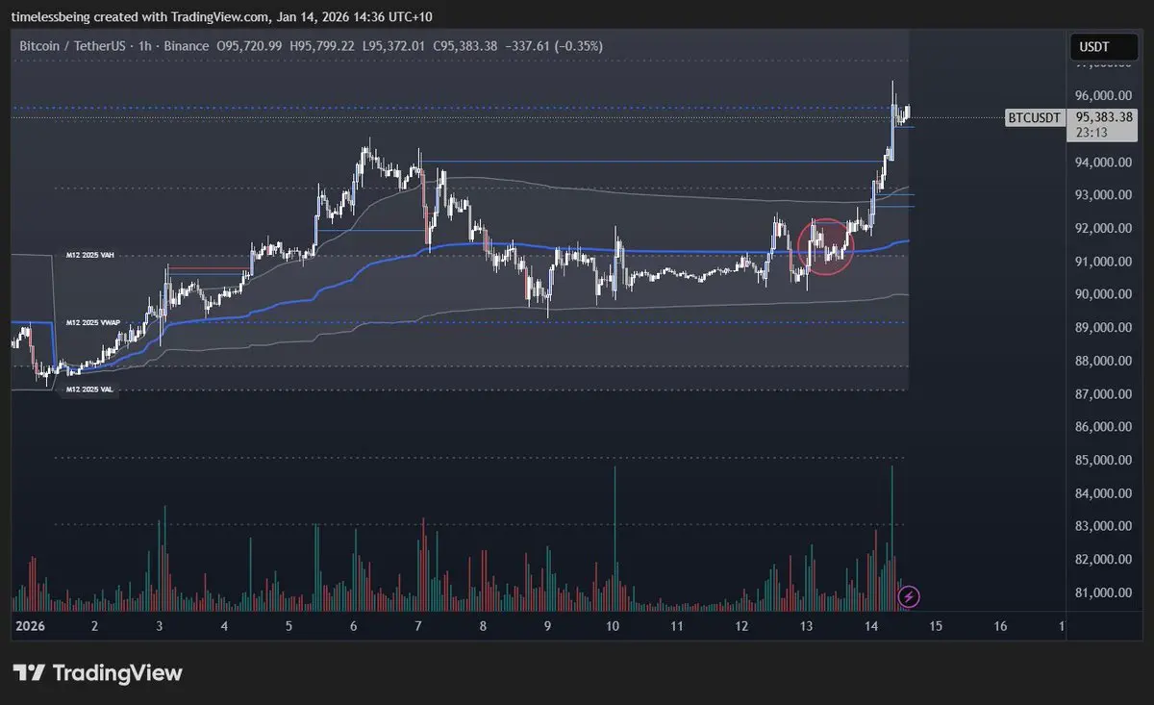Click 93,000.00 on the price axis

pos(1103,195)
